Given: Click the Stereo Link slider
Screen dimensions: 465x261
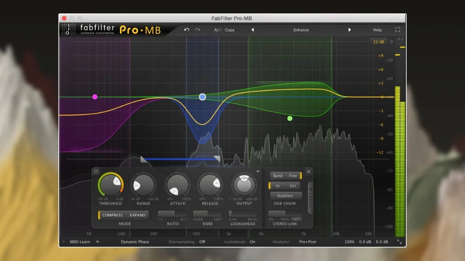Looking at the screenshot, I should click(285, 213).
